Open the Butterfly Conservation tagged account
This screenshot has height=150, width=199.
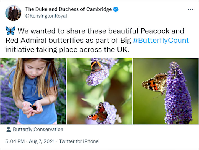[38, 129]
